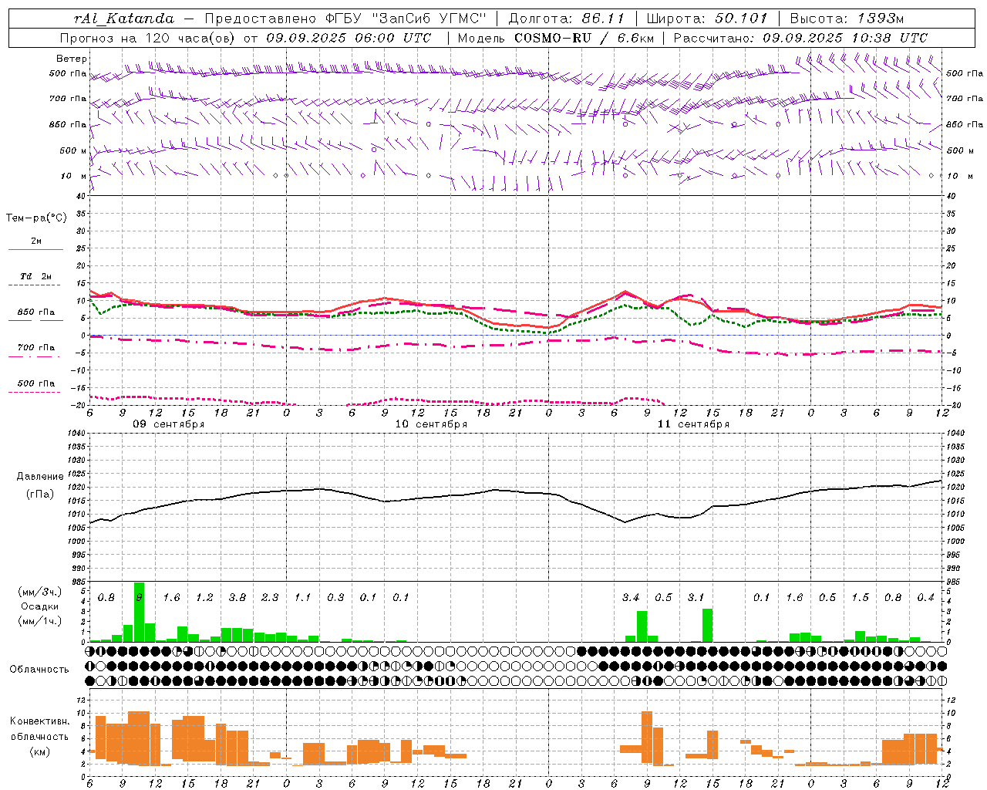
Task: Click the 11 сентября date label
Action: [693, 424]
